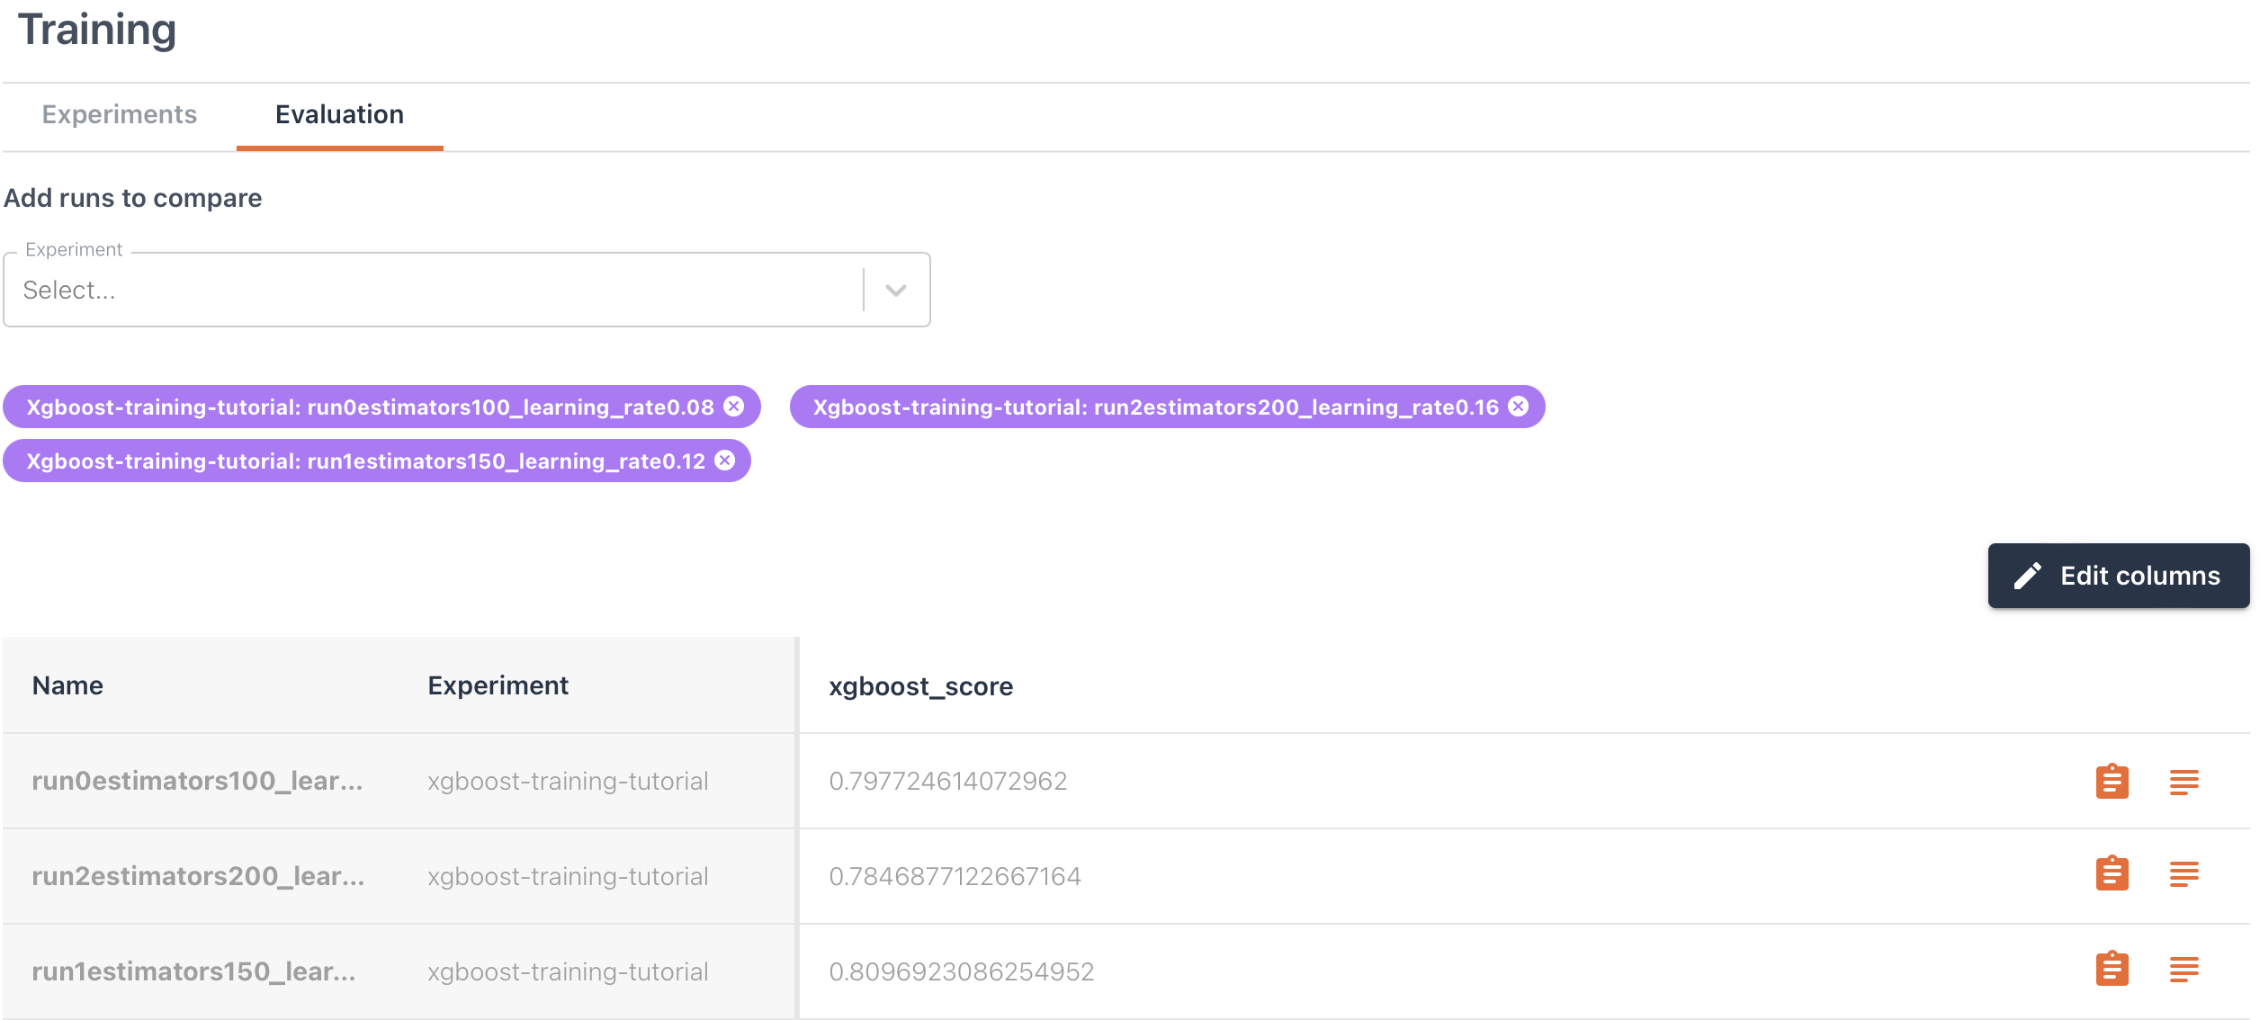Click score value 0.8096923086254952
The image size is (2260, 1020).
(x=961, y=971)
